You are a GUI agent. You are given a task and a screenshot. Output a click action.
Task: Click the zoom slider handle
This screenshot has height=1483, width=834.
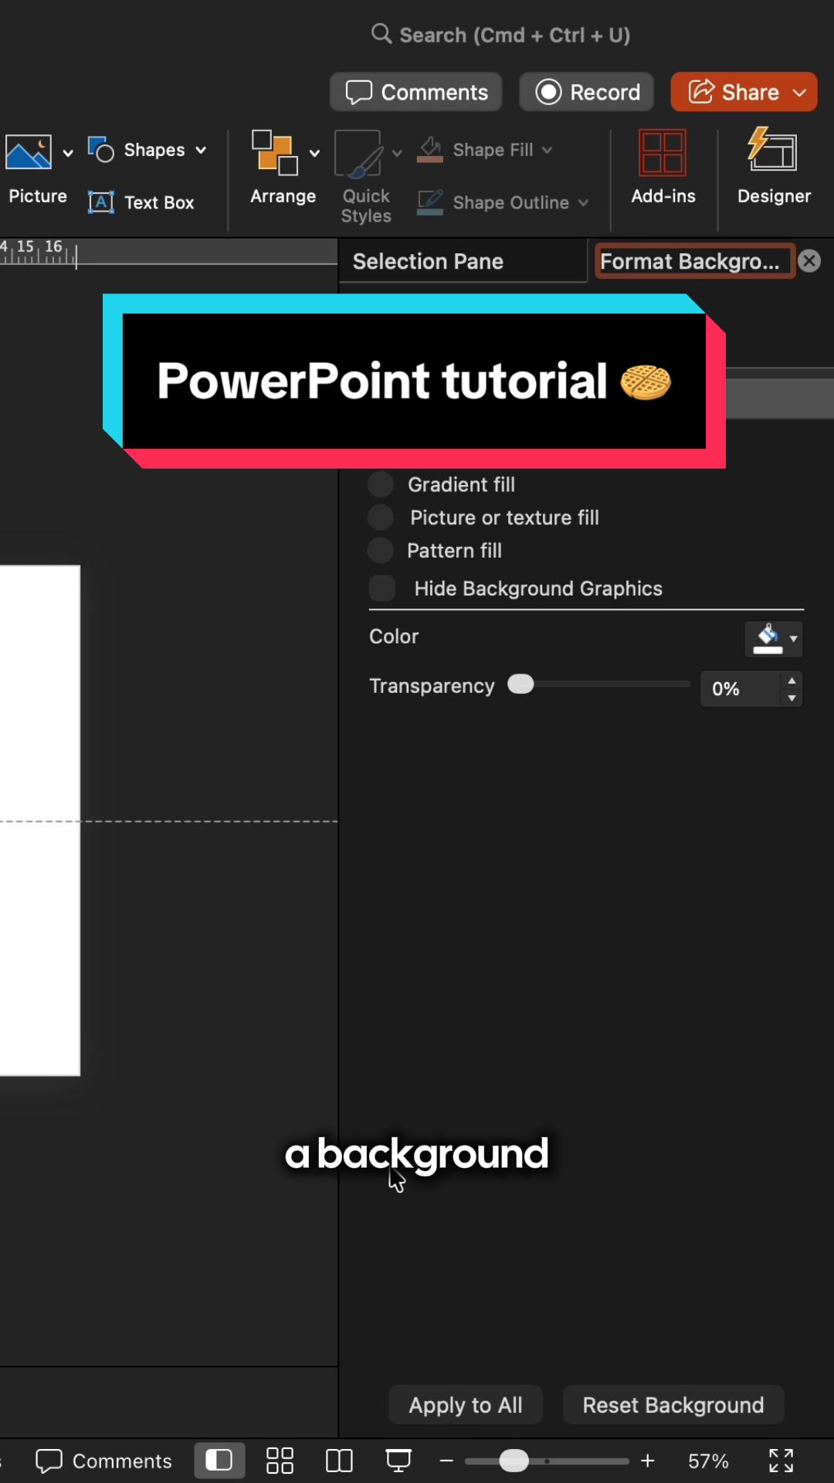coord(514,1461)
